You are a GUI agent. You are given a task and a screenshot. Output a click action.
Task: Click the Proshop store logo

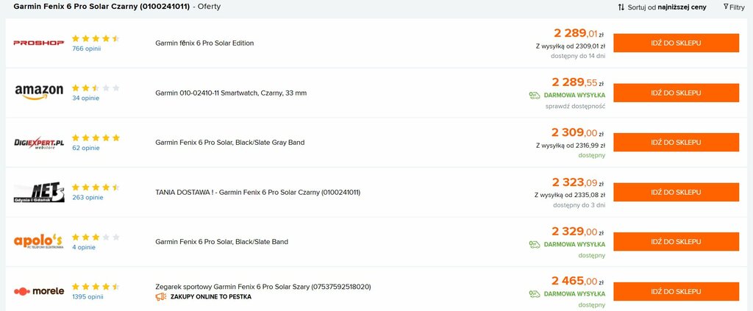(38, 43)
